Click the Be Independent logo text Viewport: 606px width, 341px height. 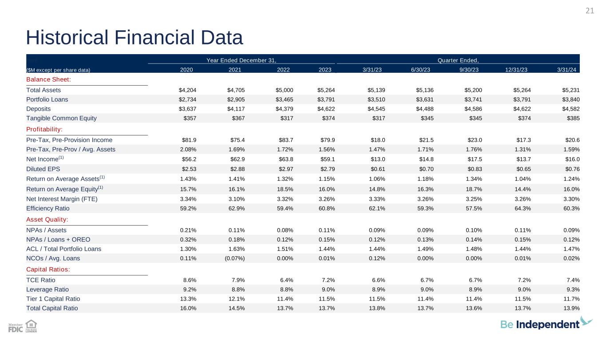pyautogui.click(x=540, y=325)
